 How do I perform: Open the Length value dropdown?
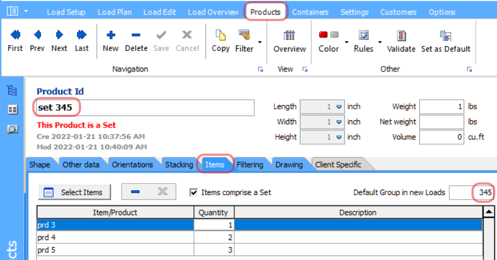[x=339, y=106]
